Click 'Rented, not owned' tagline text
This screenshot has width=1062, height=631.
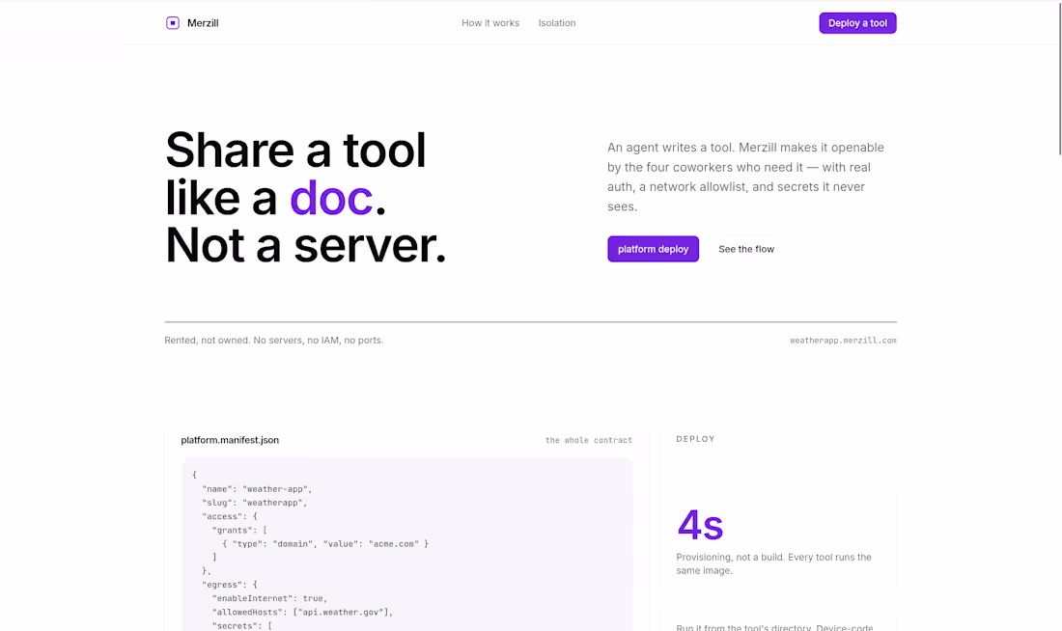[x=273, y=340]
